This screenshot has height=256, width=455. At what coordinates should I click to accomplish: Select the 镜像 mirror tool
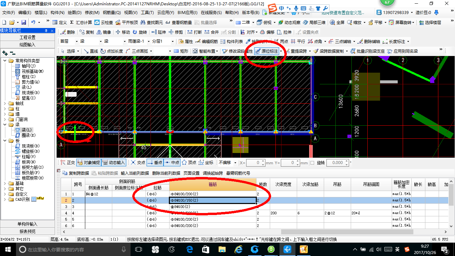pyautogui.click(x=104, y=32)
